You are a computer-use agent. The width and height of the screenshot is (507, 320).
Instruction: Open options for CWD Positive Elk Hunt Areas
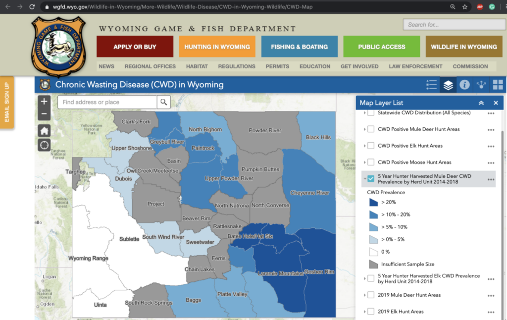491,146
